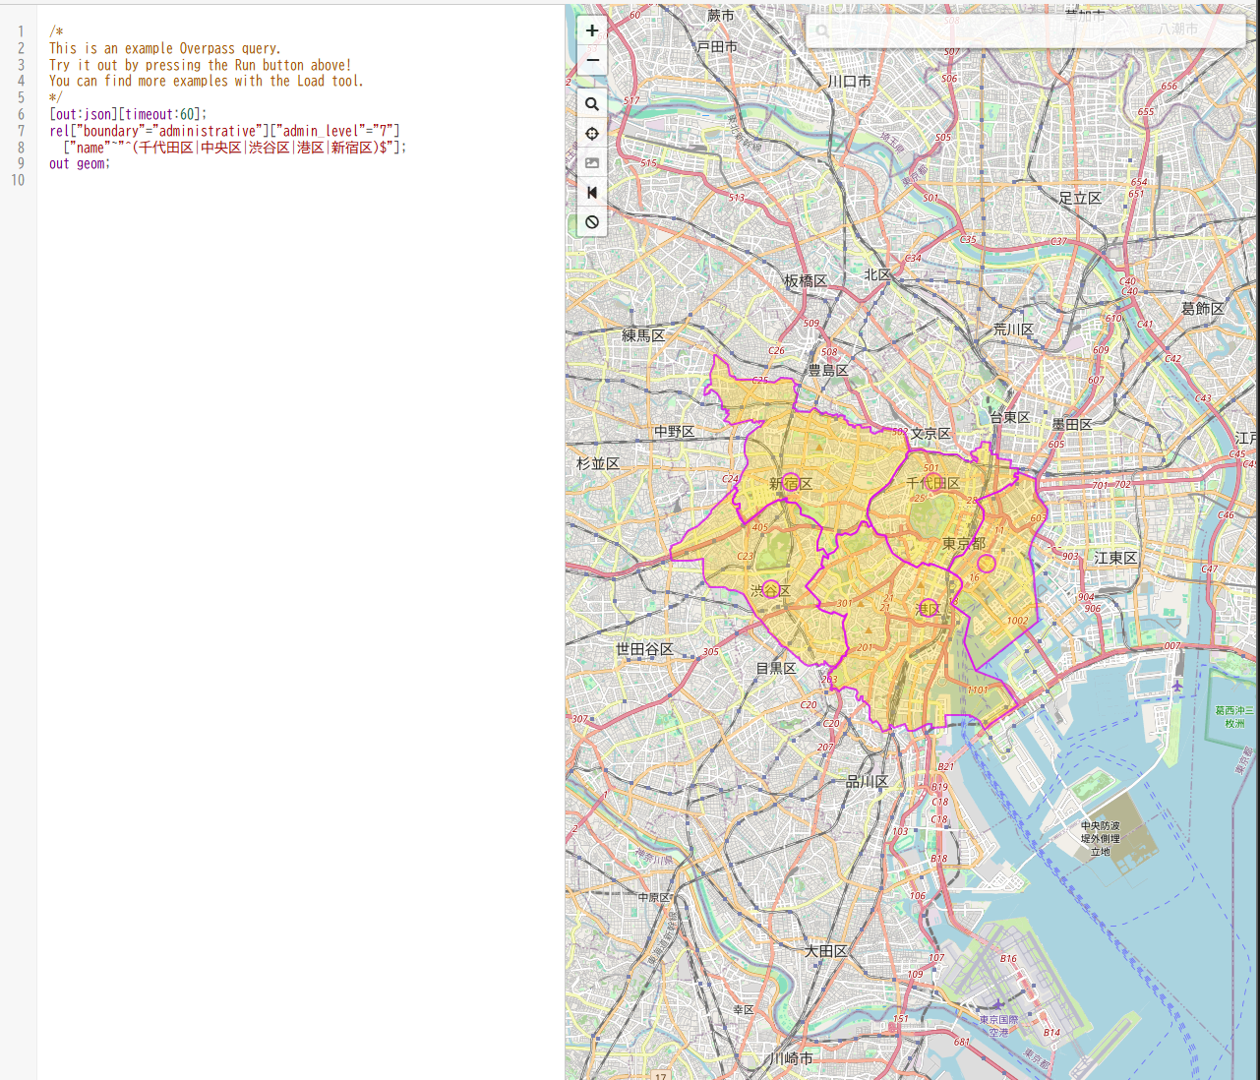Click the magnifier icon inside the search box

click(822, 30)
